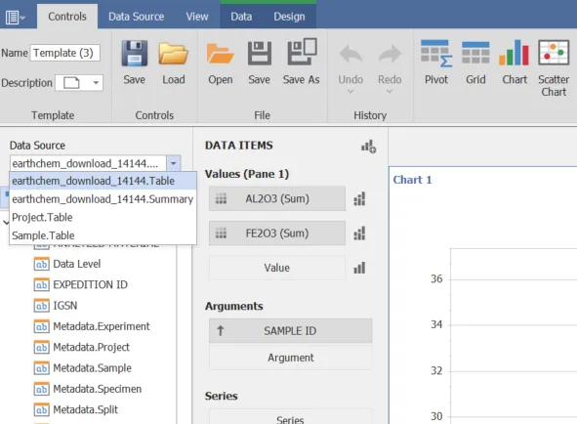Insert a Scatter Chart item
Viewport: 577px width, 424px height.
554,53
